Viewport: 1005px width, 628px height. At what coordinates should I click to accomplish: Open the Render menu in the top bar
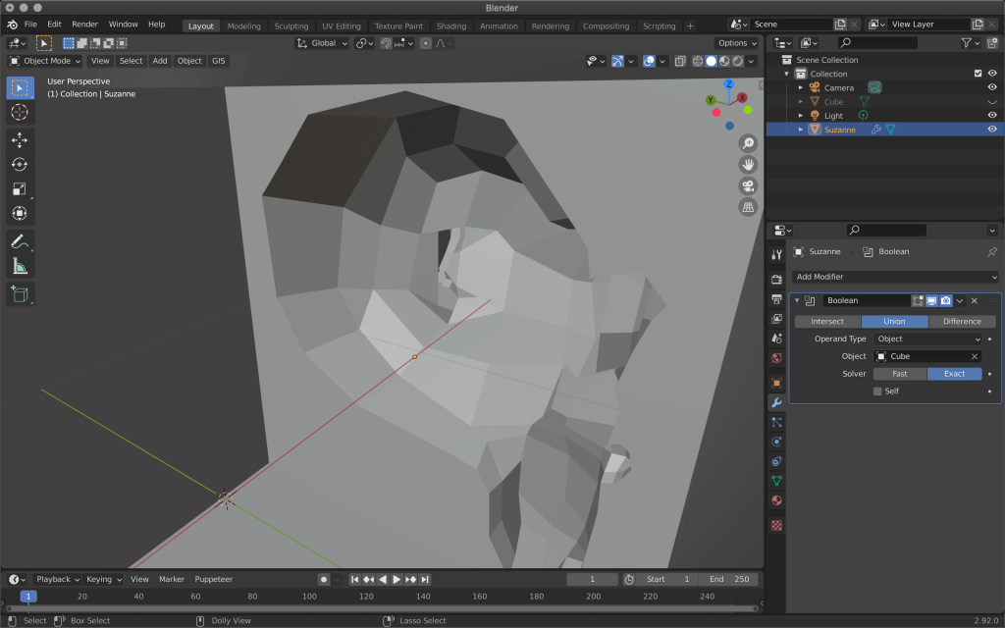(x=85, y=24)
